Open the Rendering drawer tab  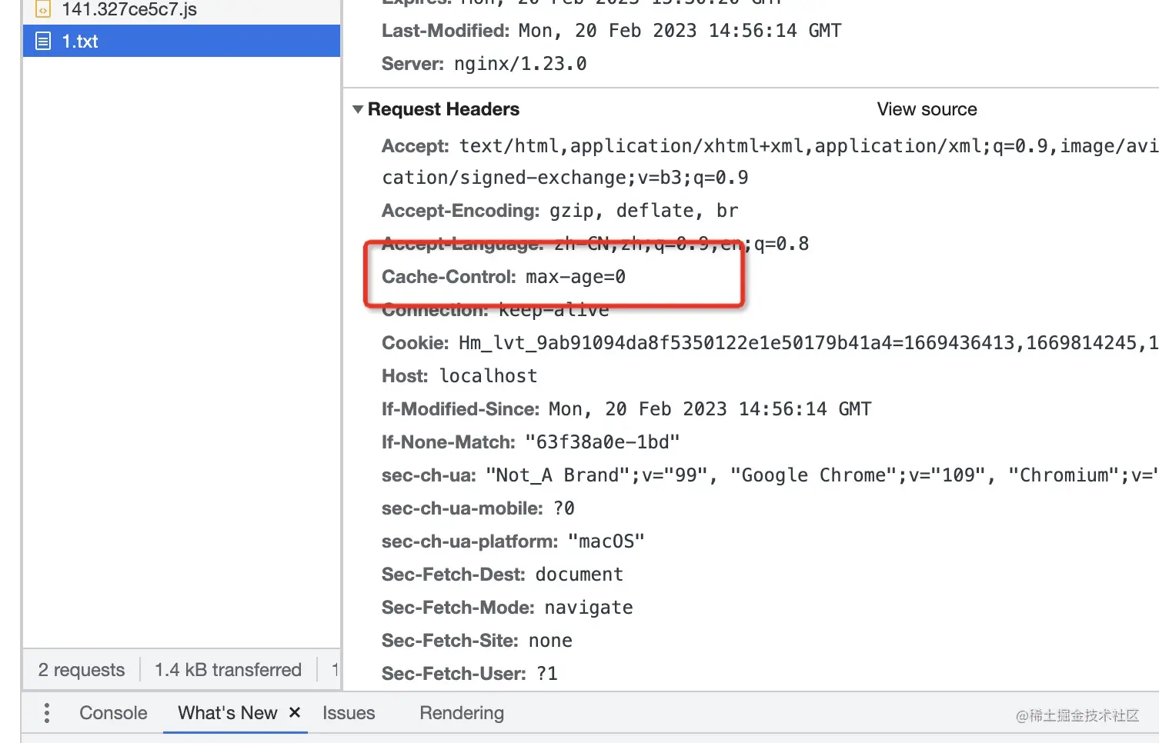(462, 713)
